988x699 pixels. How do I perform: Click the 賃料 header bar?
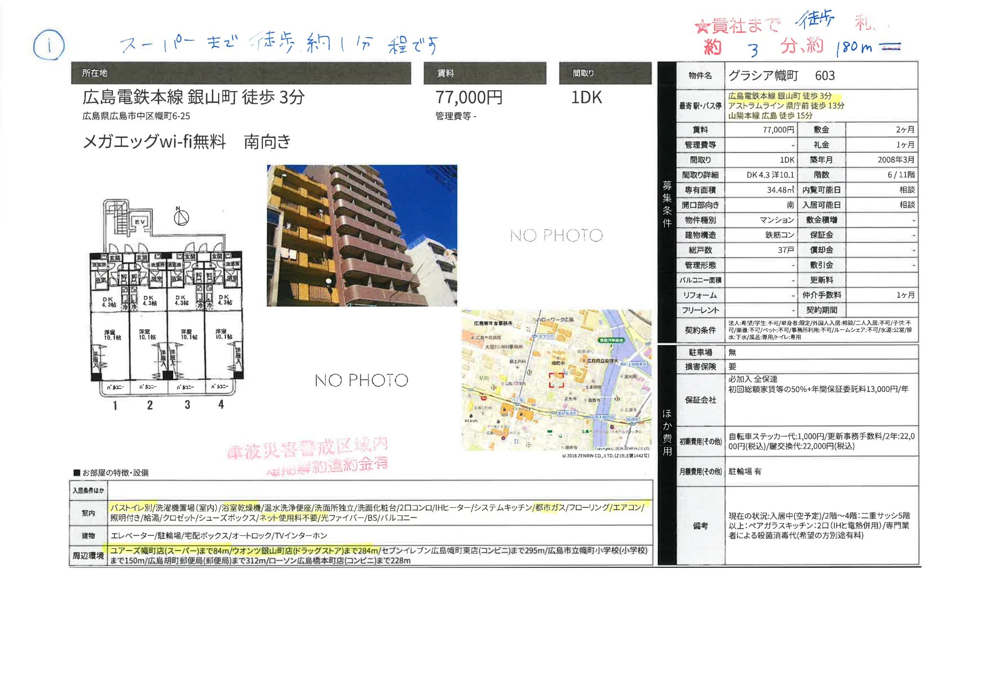coord(485,73)
